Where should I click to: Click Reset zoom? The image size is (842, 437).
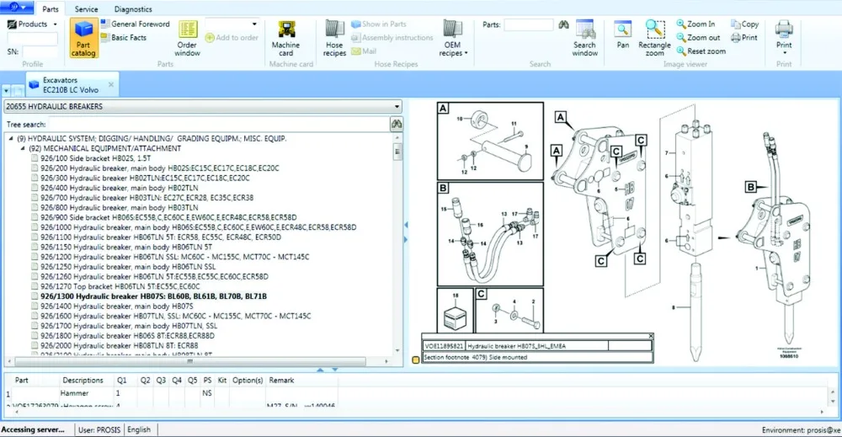pos(701,51)
